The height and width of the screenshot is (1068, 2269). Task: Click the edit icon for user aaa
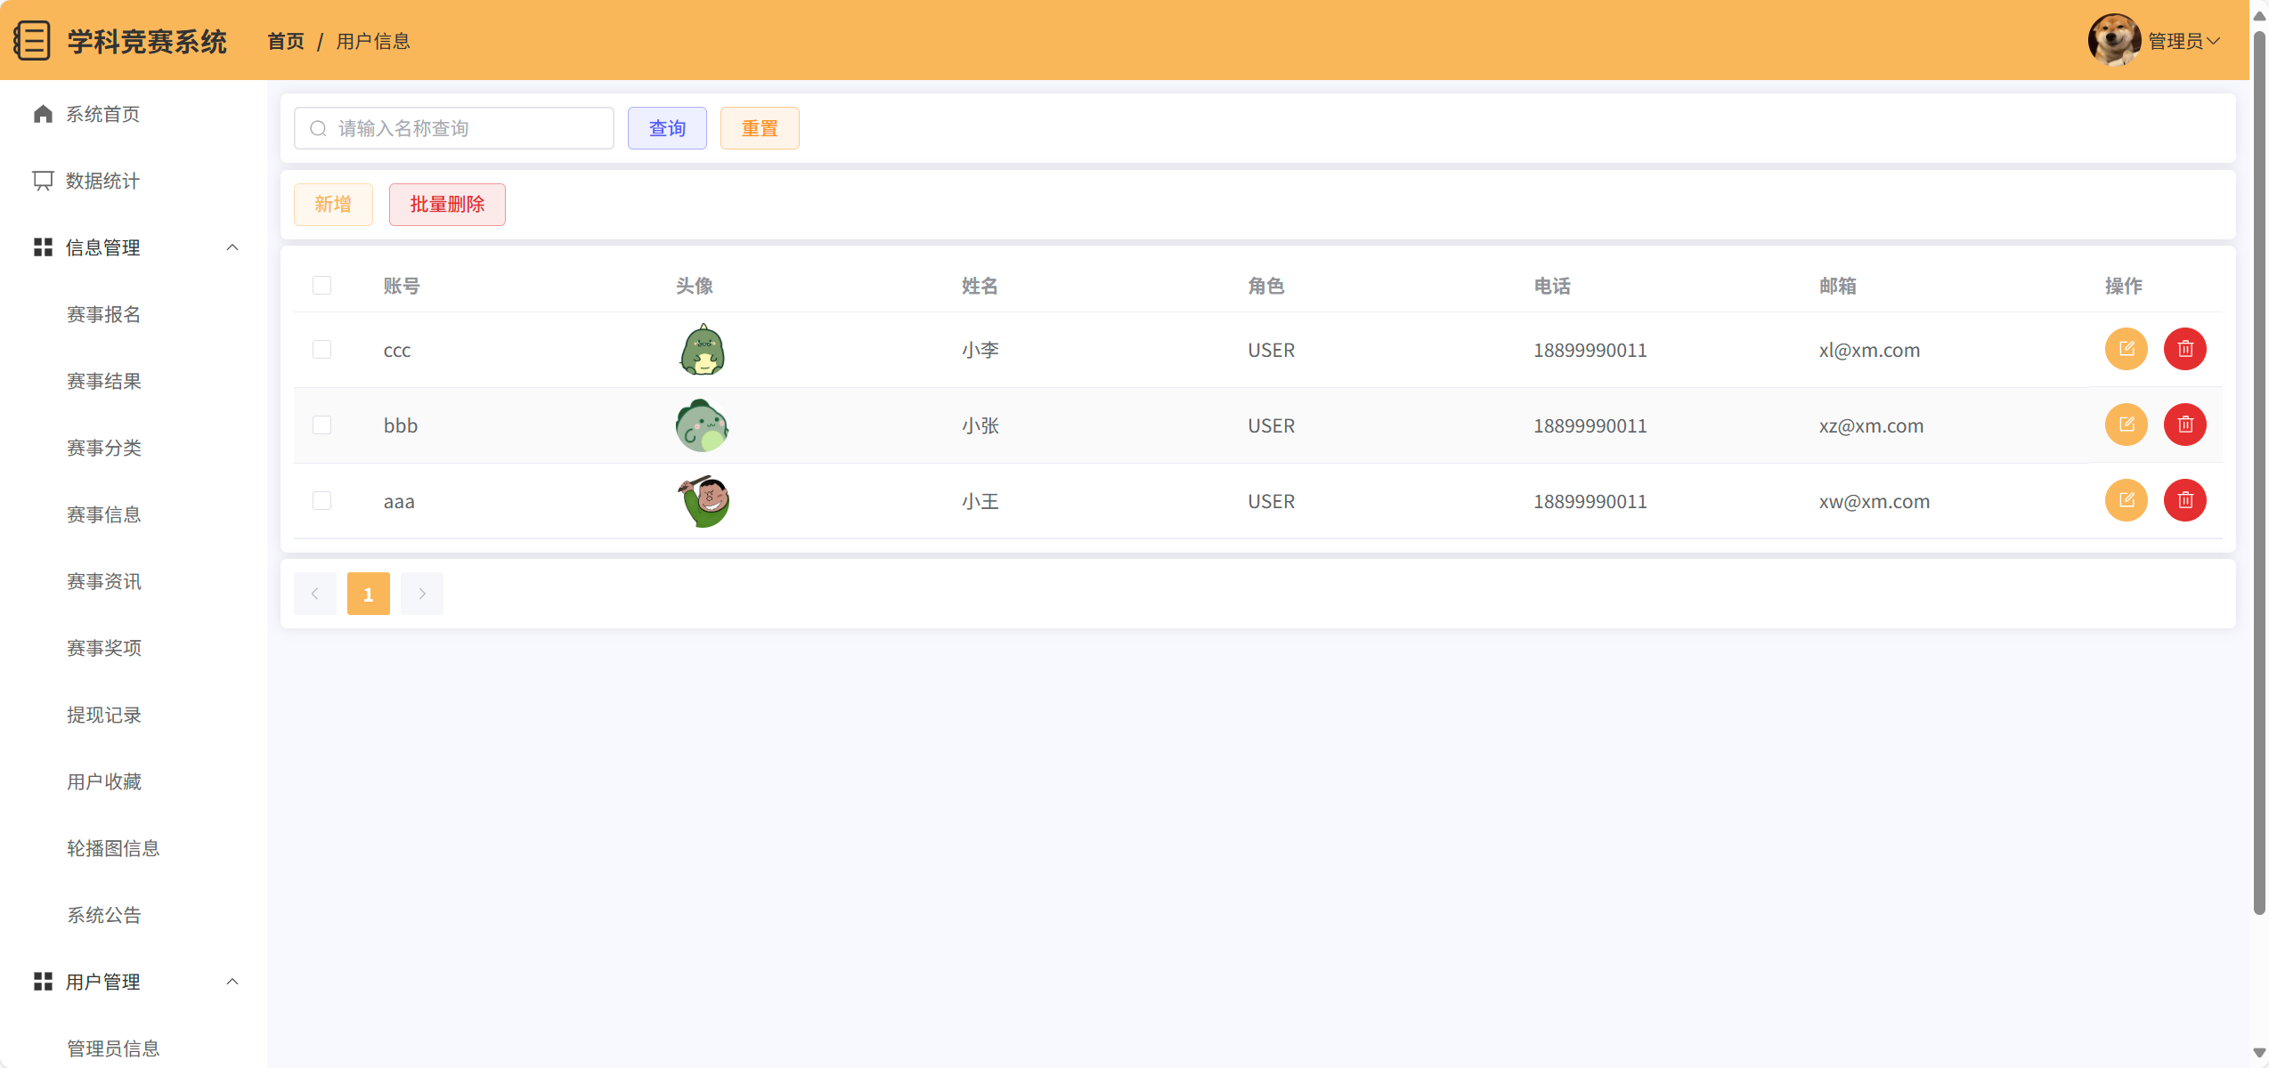tap(2126, 500)
